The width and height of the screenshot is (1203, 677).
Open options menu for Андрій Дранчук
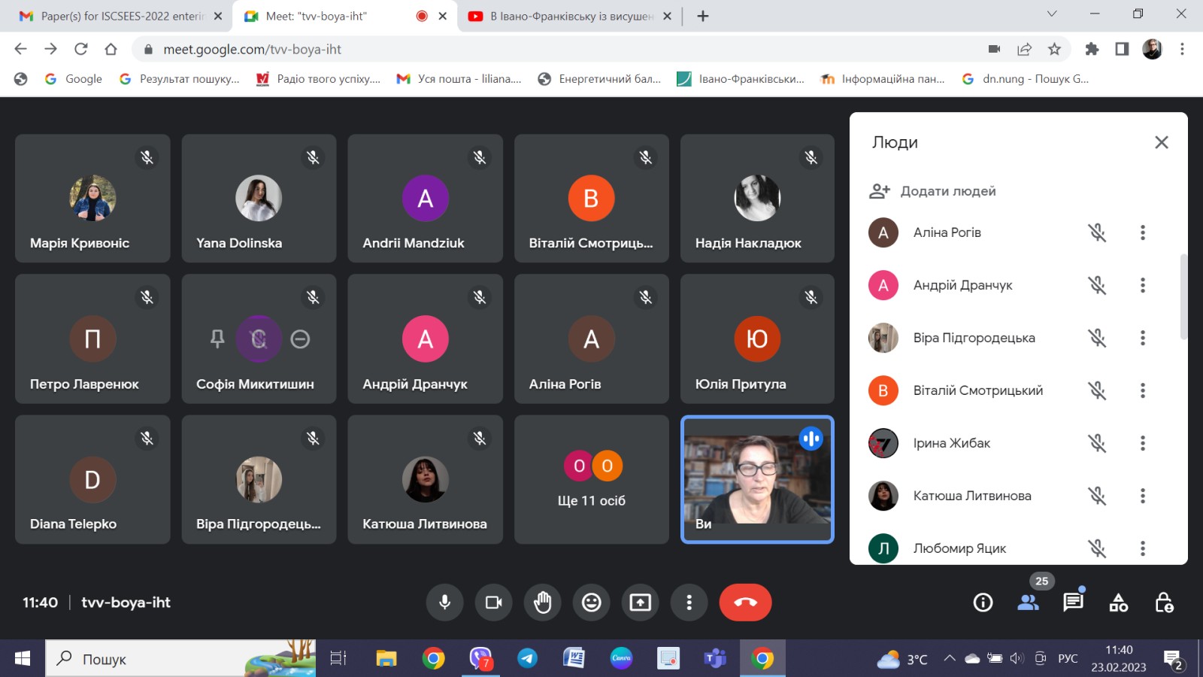point(1142,285)
